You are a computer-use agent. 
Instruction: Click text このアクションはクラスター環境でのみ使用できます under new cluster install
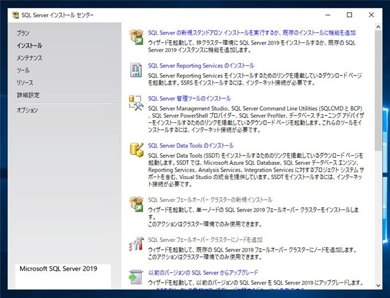205,224
